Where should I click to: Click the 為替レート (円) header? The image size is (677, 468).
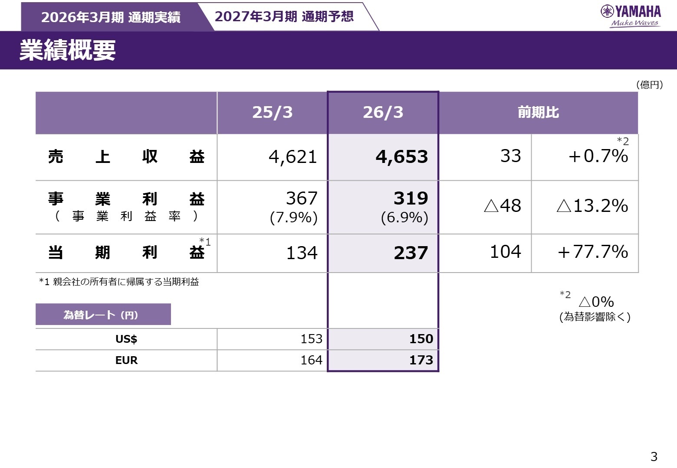(x=103, y=315)
